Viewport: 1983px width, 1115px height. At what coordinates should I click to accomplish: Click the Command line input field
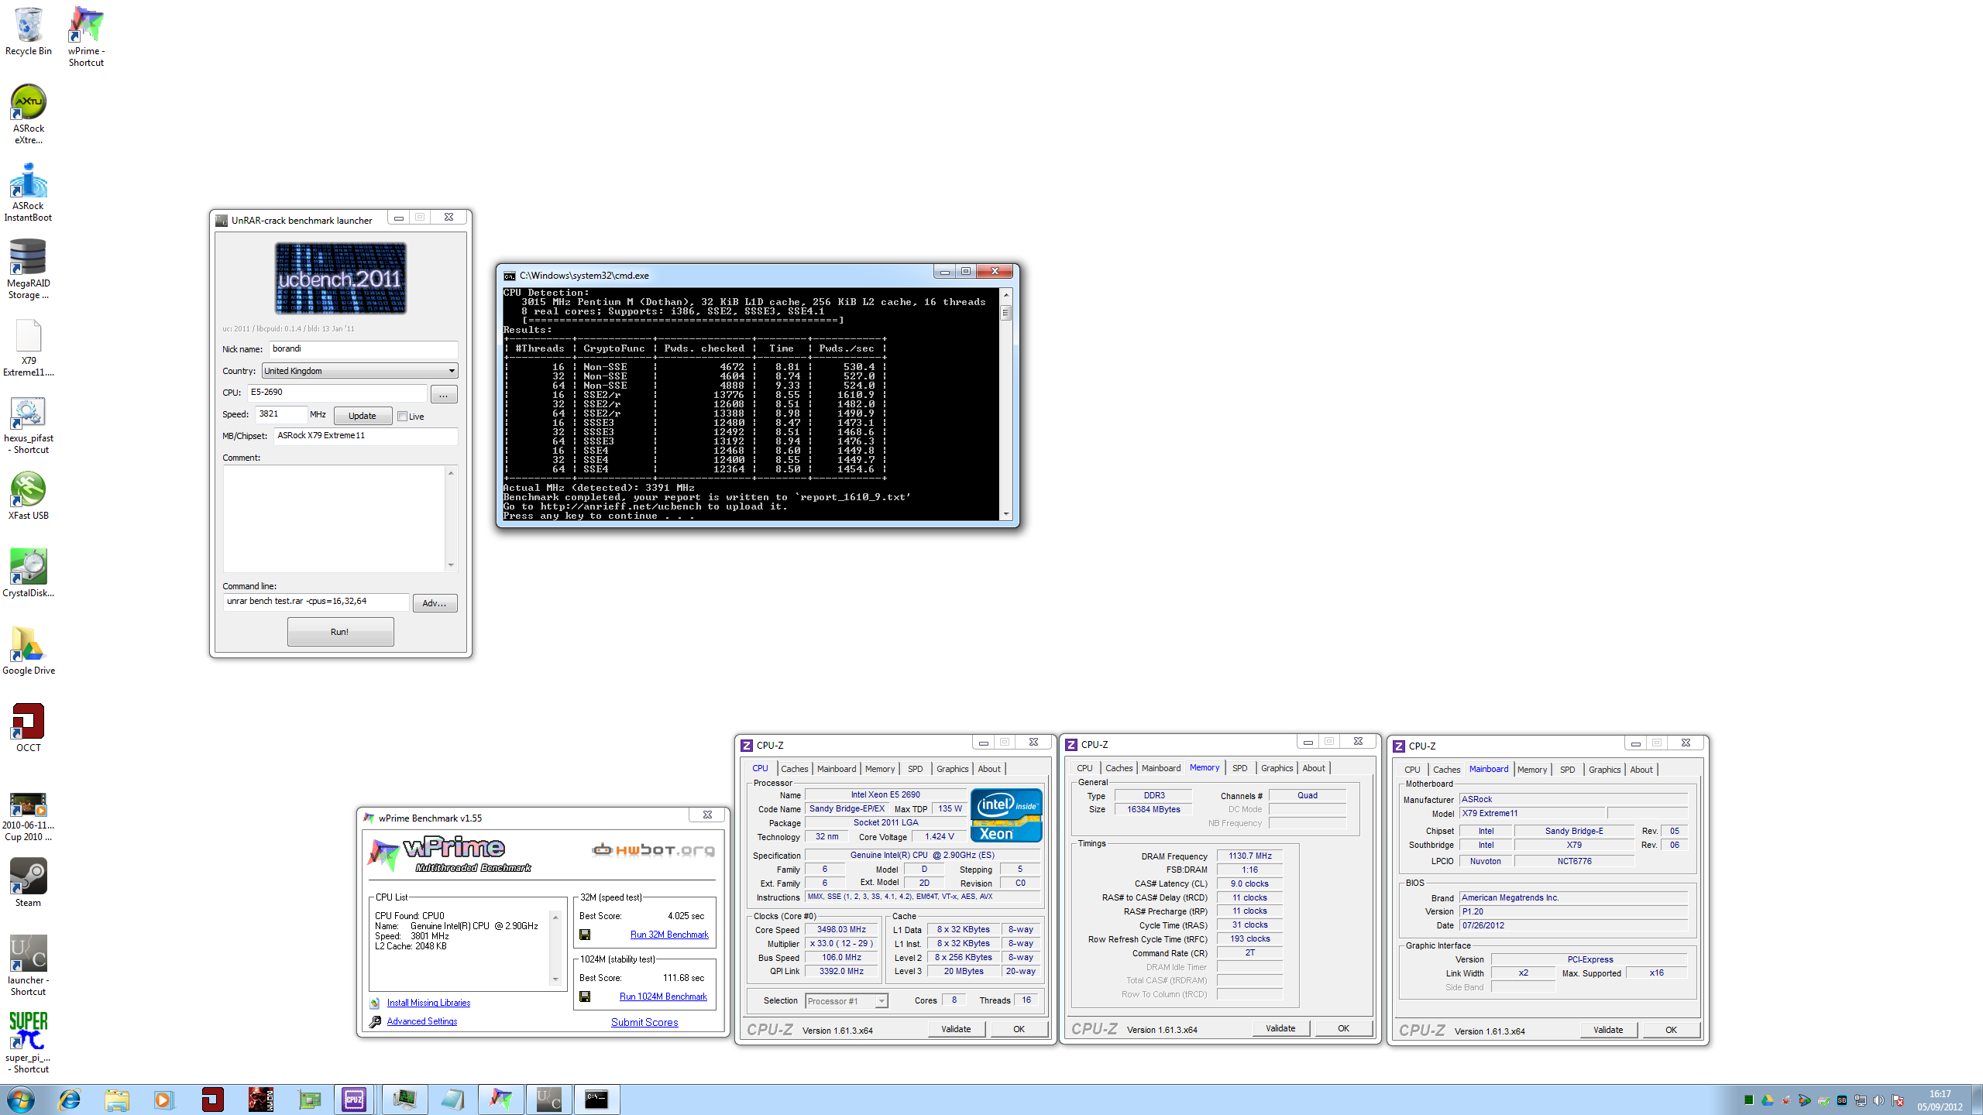click(316, 602)
